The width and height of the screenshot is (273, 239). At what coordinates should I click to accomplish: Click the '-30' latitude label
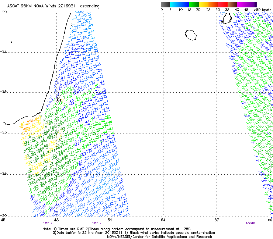click(x=3, y=215)
